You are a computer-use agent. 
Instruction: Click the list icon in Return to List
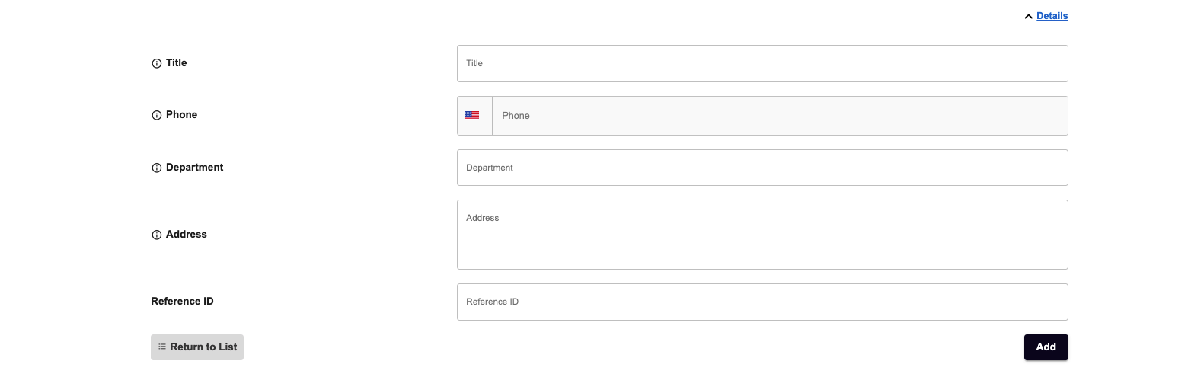coord(162,347)
